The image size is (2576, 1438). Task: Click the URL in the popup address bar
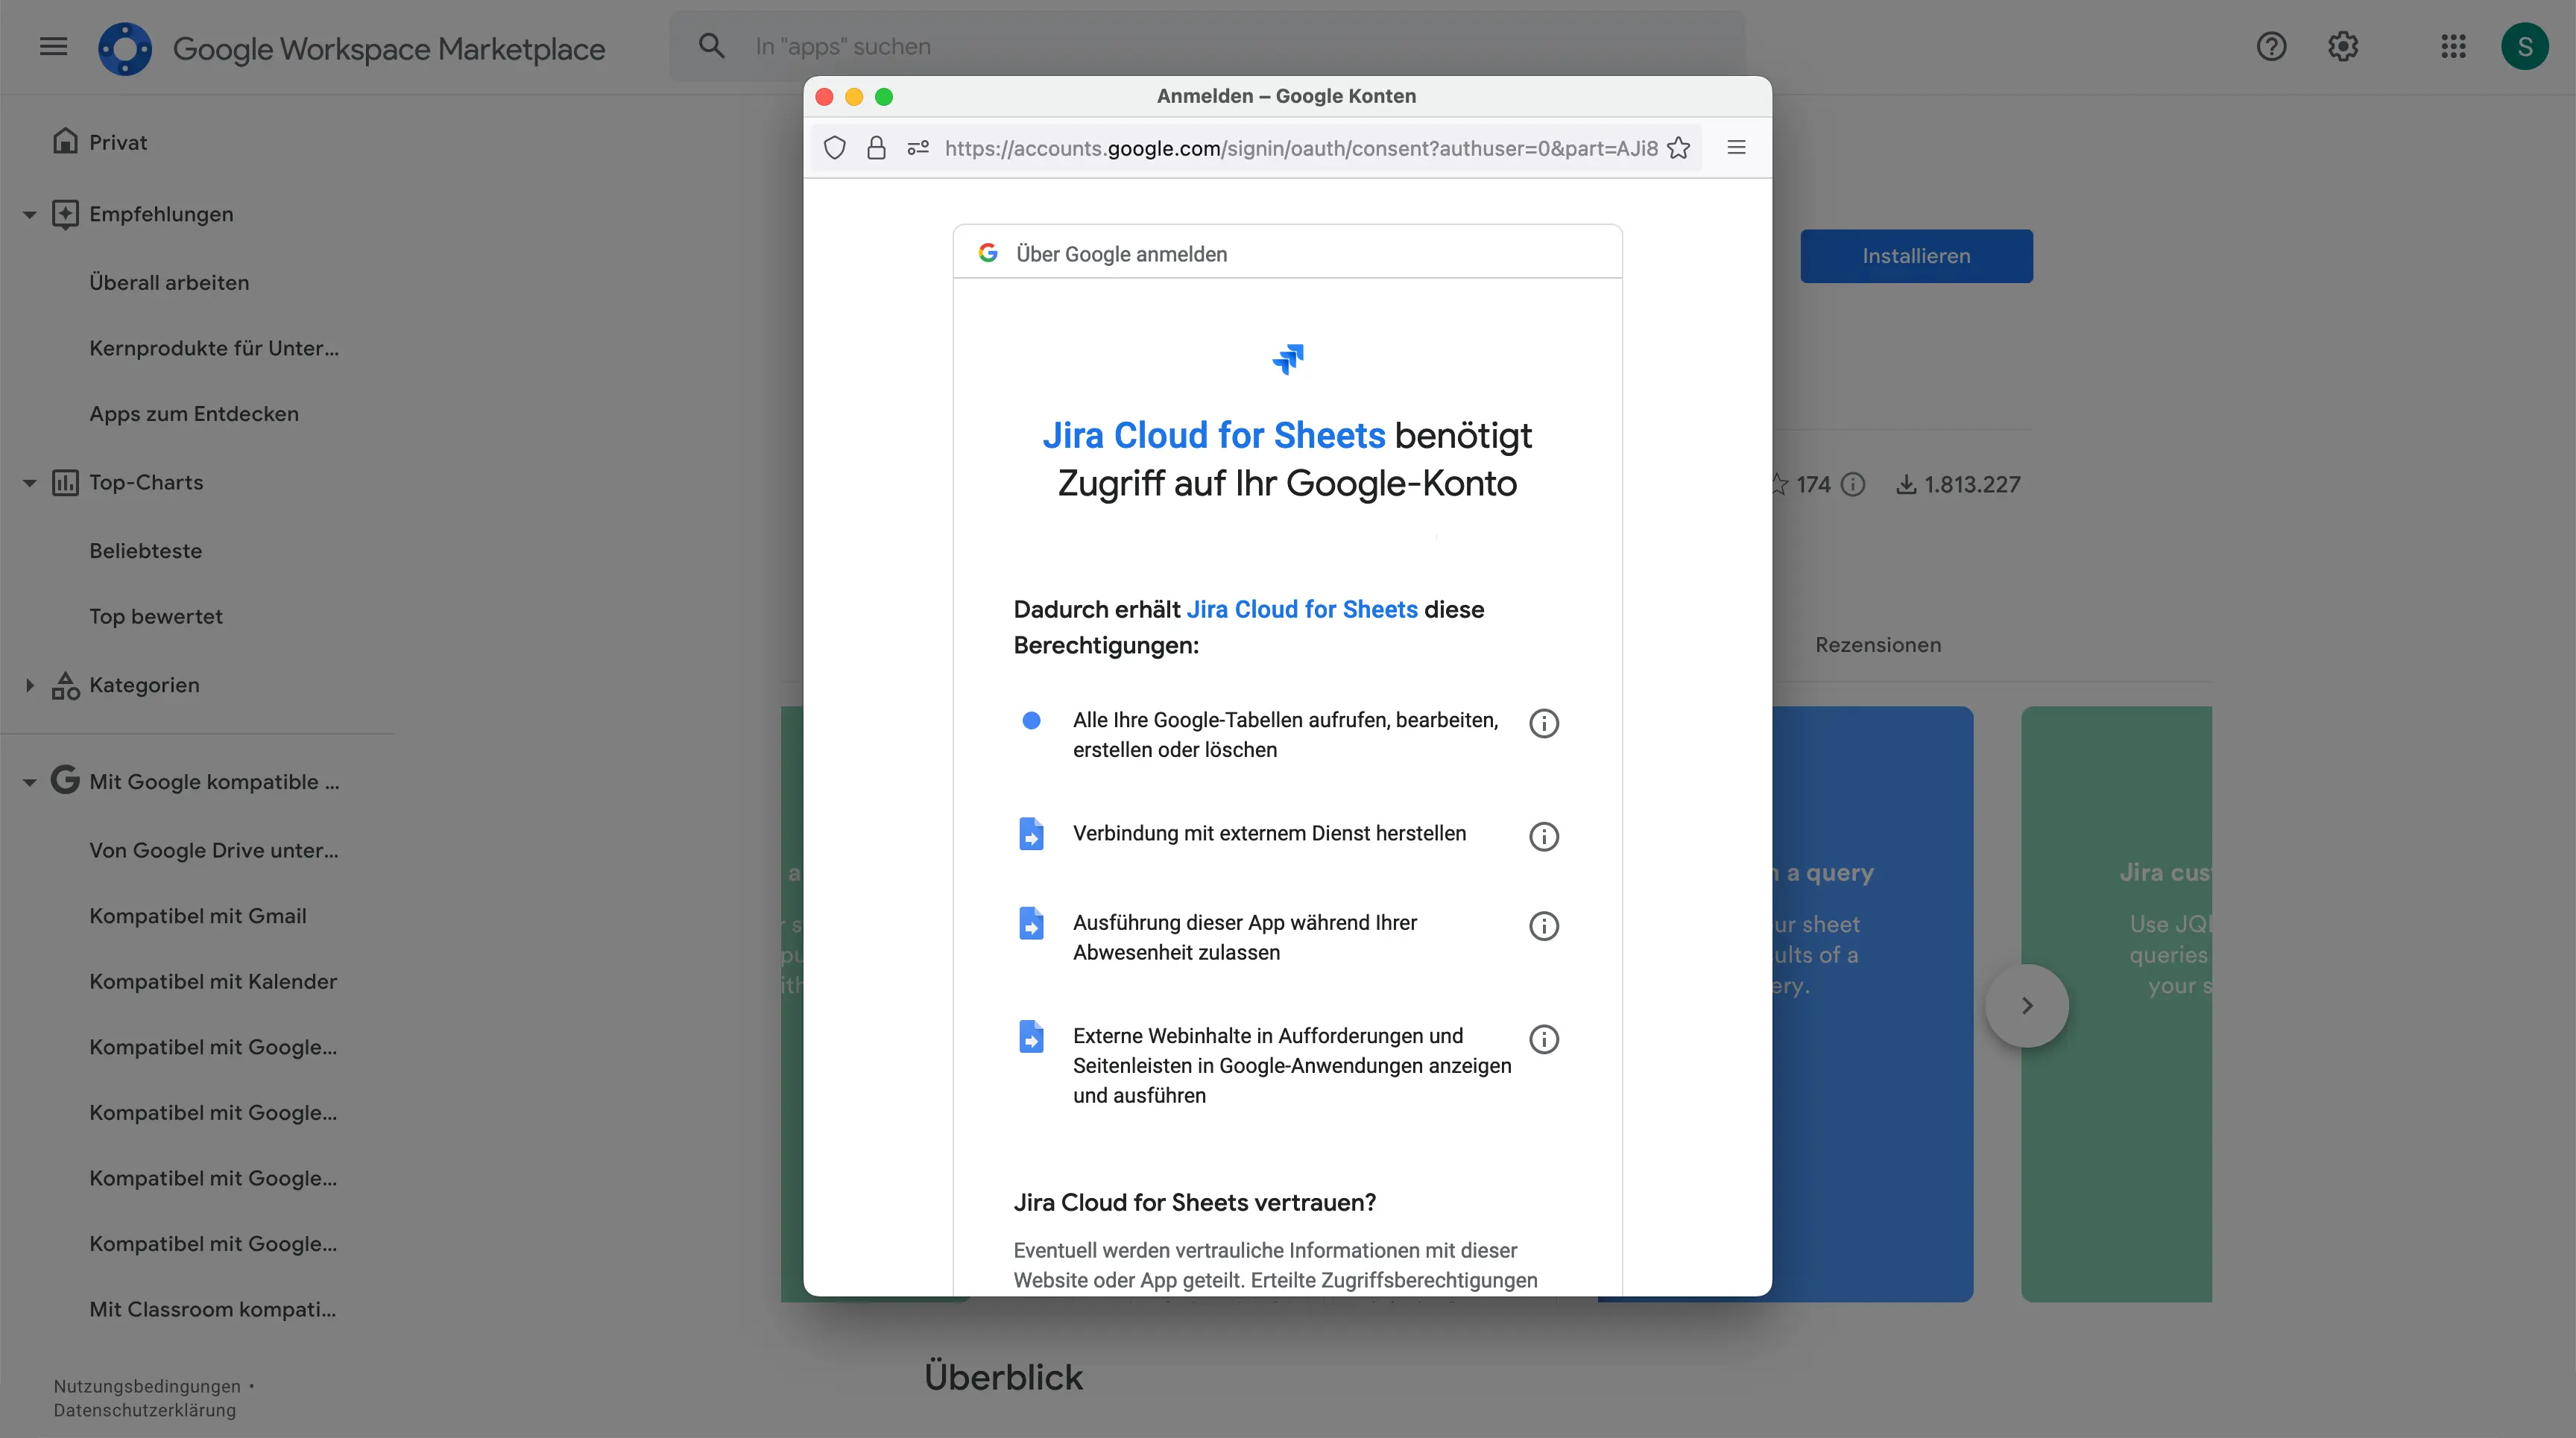coord(1301,148)
